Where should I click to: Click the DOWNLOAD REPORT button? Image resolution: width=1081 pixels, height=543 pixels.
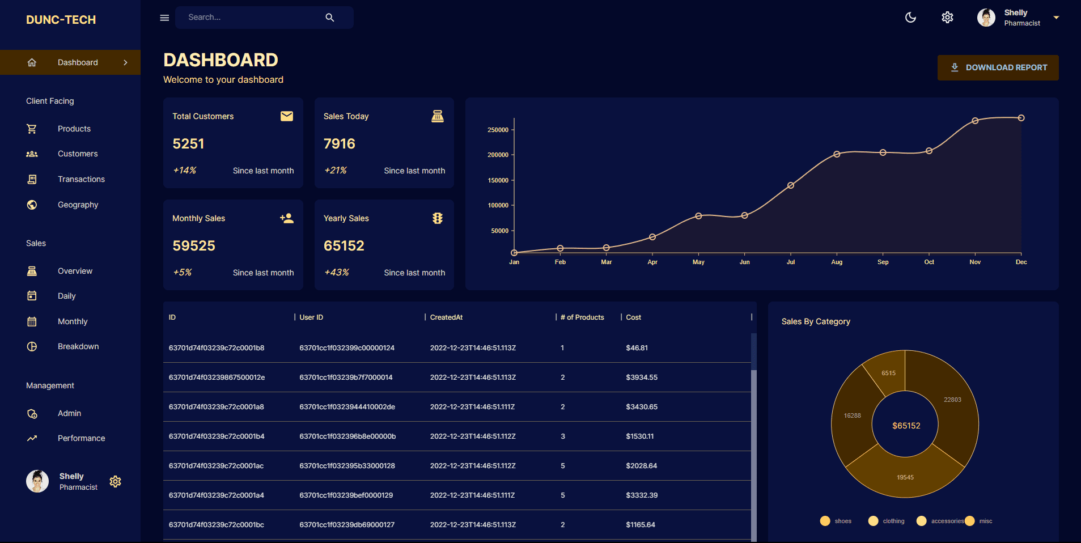point(998,67)
